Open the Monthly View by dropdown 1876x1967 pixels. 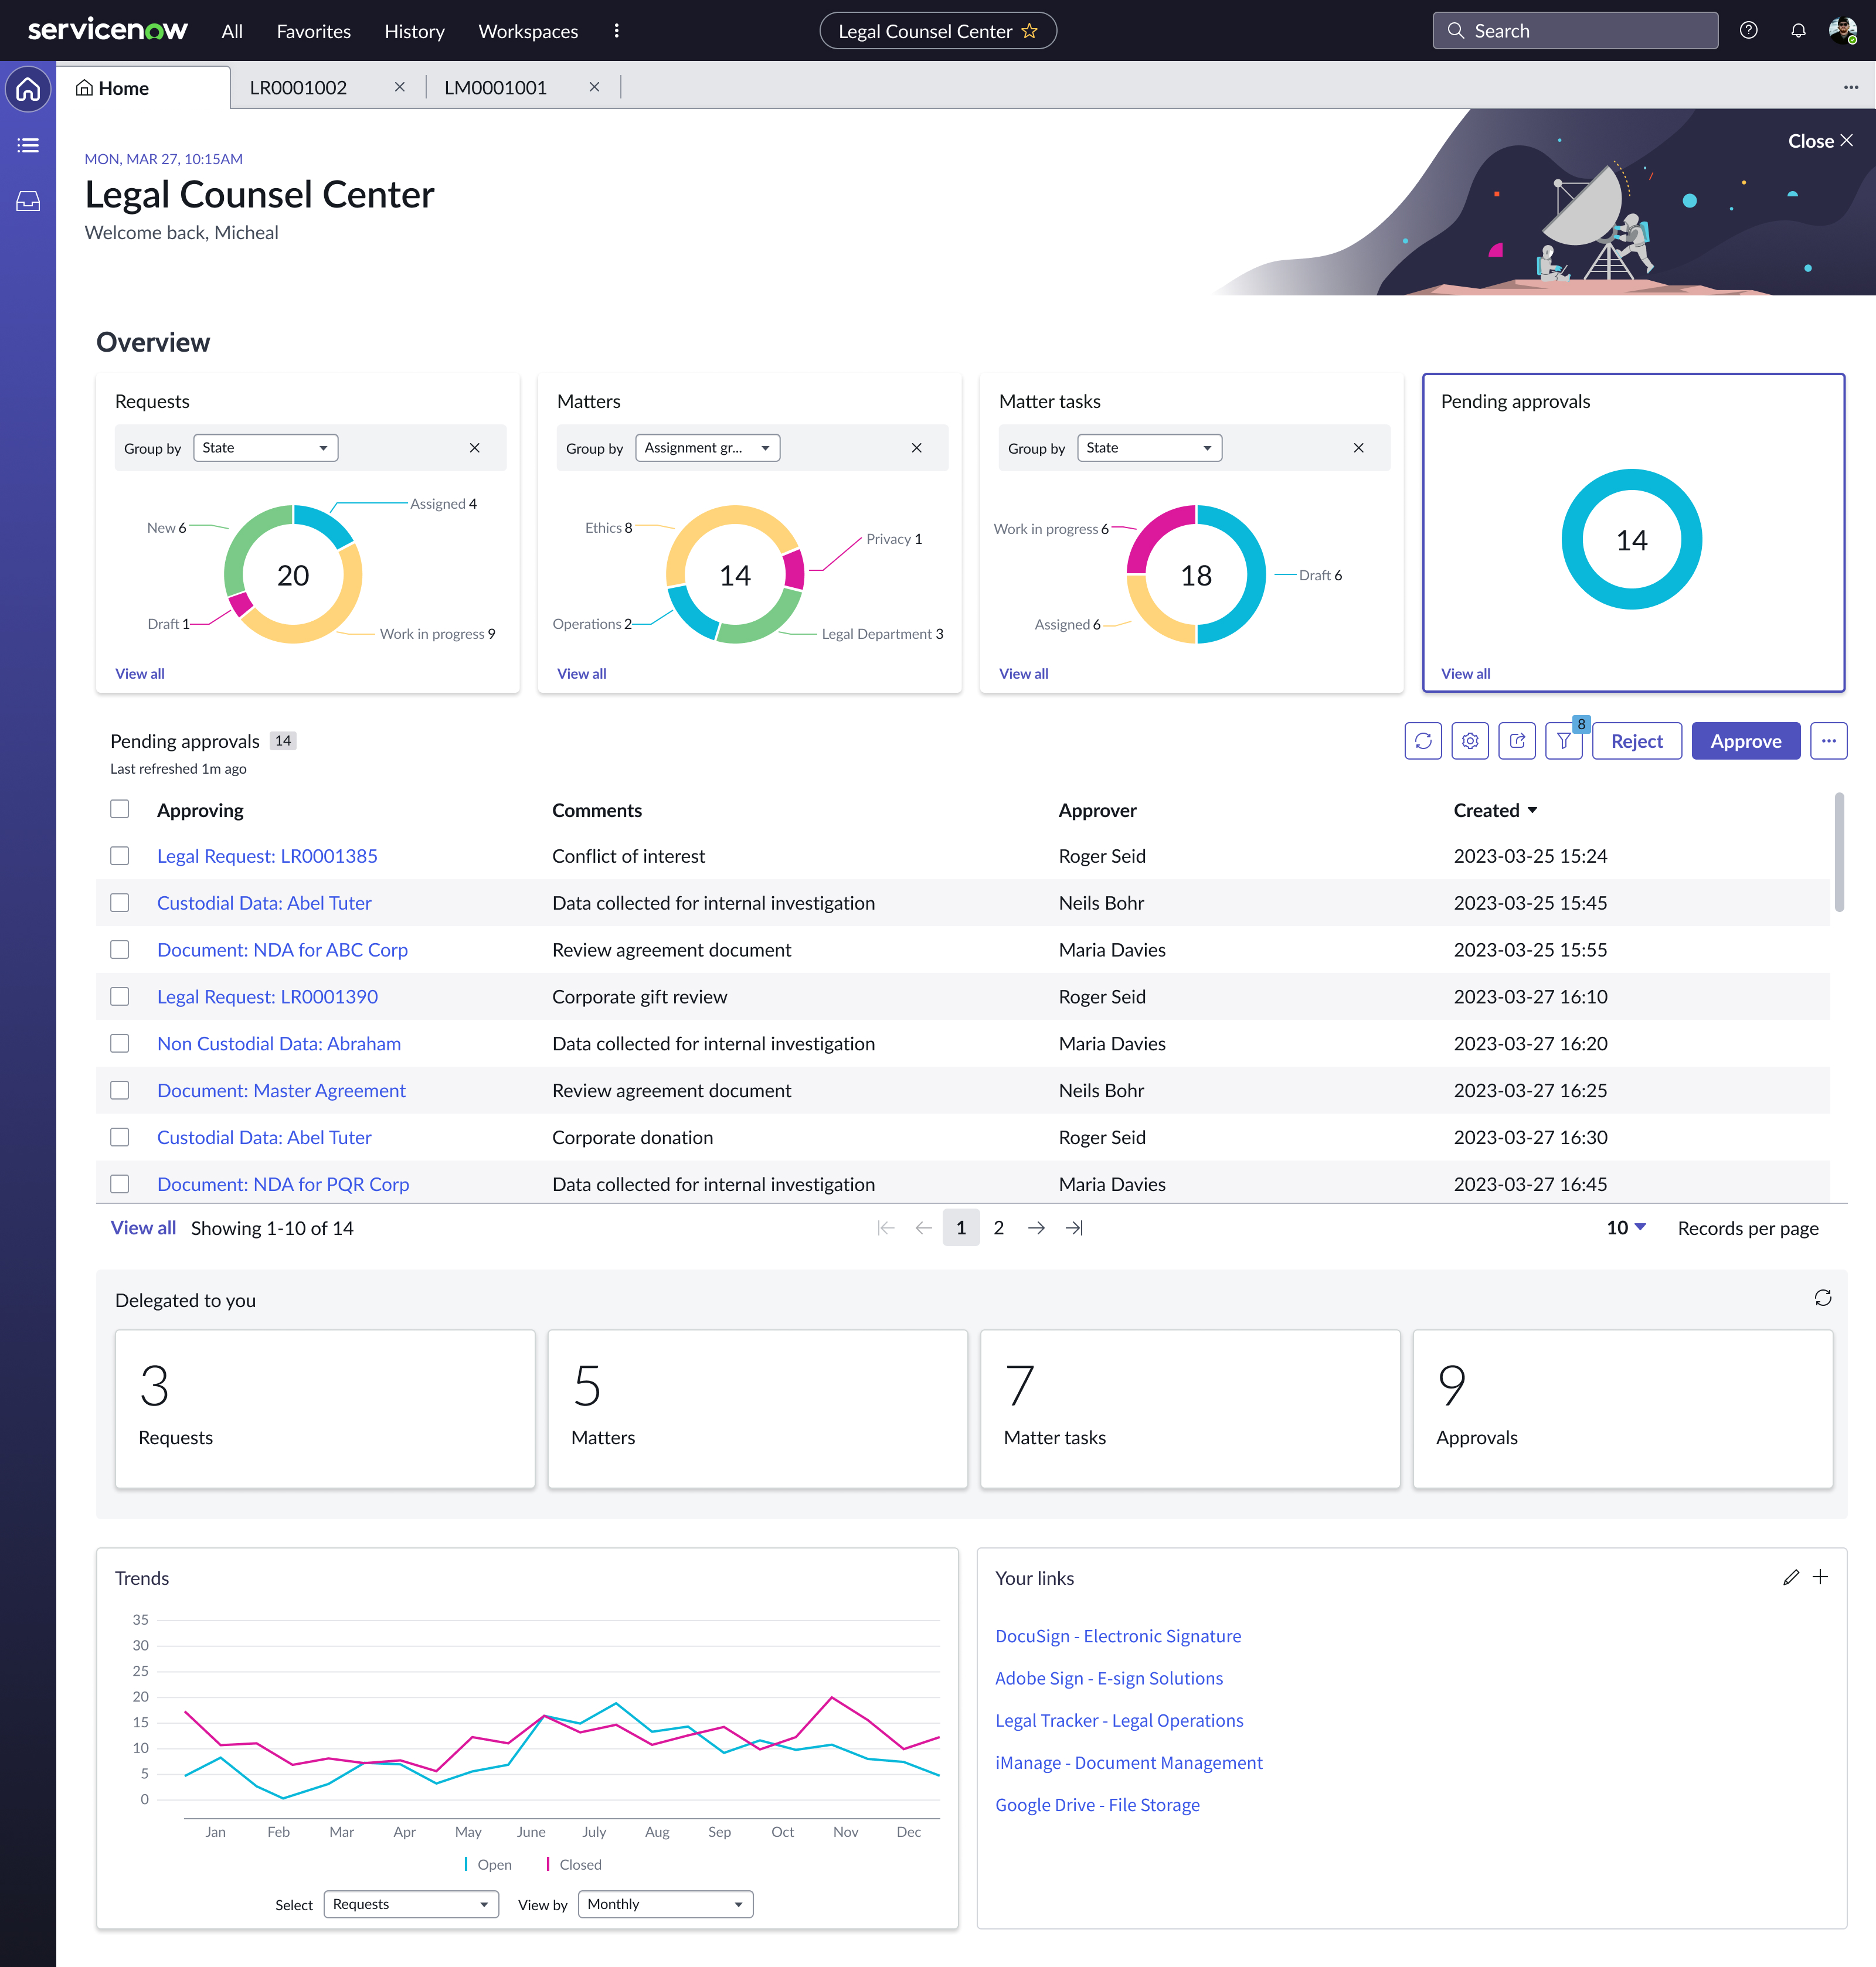[x=665, y=1904]
